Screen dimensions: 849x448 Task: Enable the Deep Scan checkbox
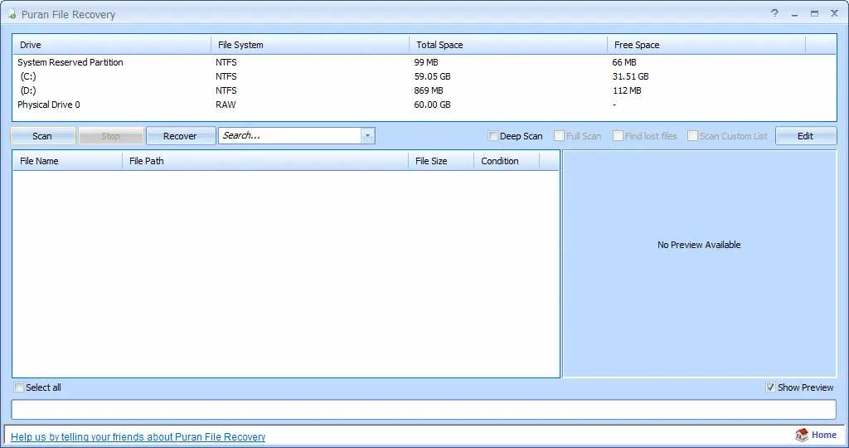492,136
